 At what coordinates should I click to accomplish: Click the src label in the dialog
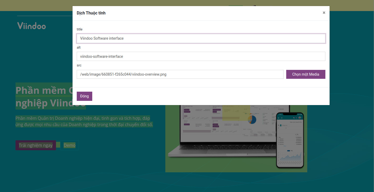79,65
